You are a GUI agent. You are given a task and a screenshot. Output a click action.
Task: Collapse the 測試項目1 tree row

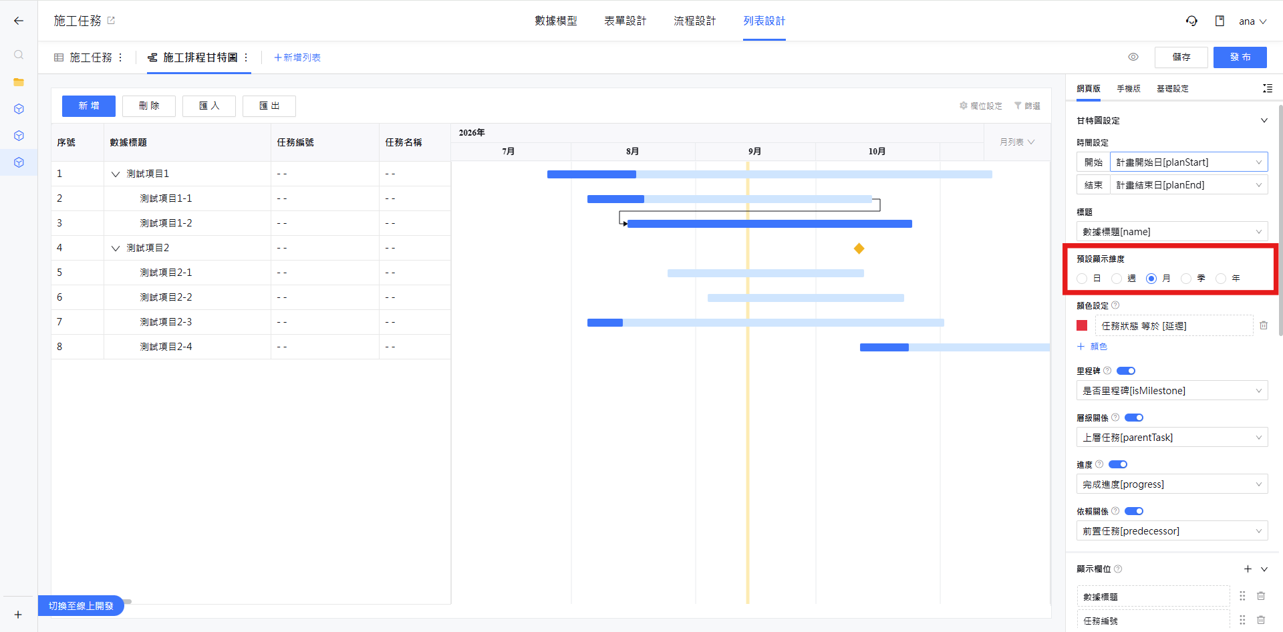point(116,174)
